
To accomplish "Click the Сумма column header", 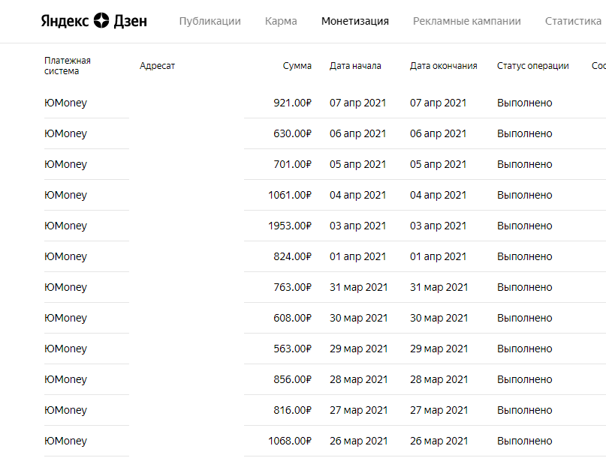I will click(x=297, y=66).
